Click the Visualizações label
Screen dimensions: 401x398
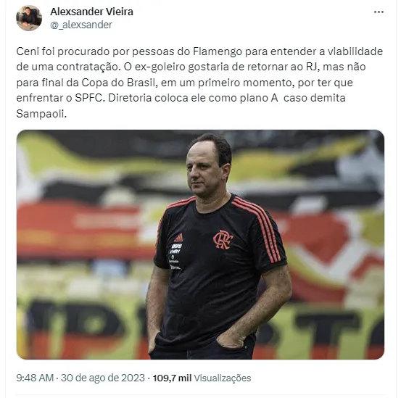[x=223, y=378]
